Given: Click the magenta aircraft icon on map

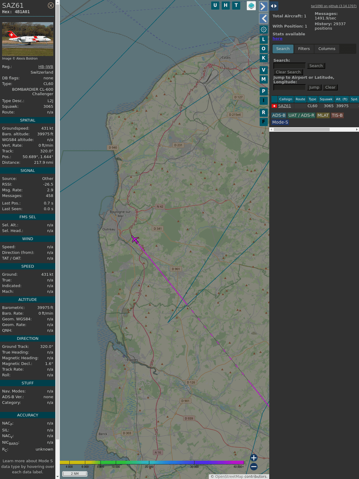Looking at the screenshot, I should (135, 239).
